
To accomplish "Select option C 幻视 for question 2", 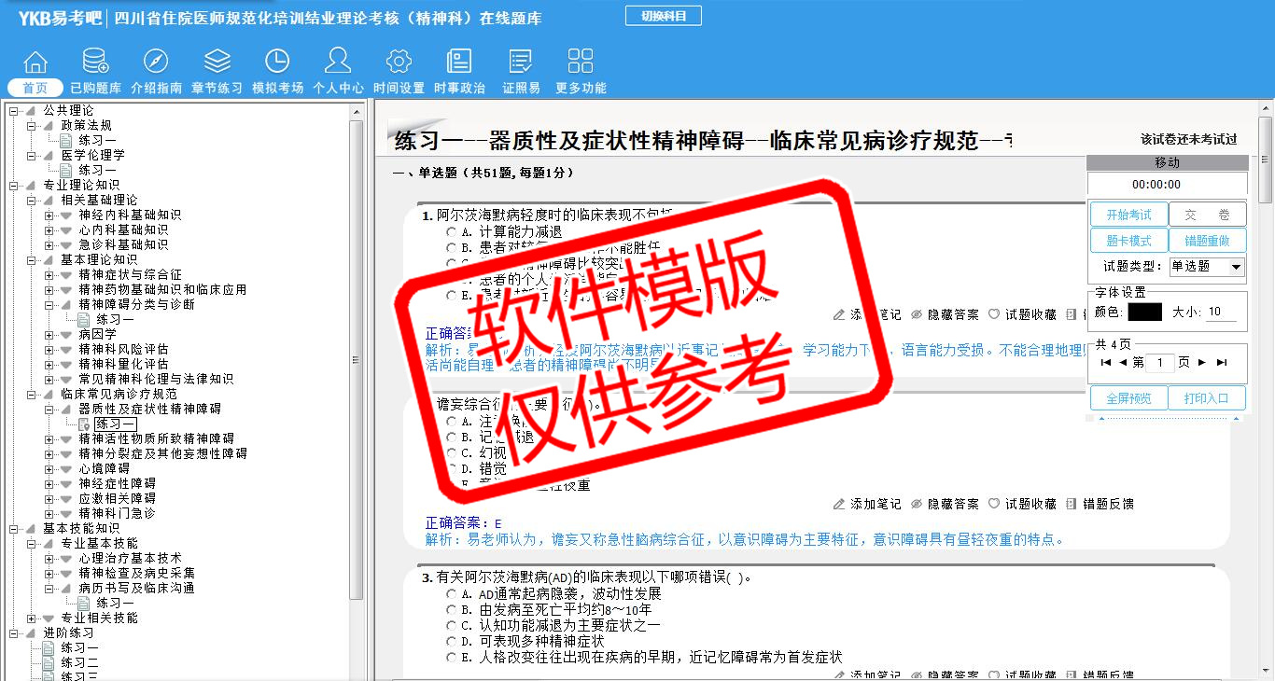I will [452, 453].
